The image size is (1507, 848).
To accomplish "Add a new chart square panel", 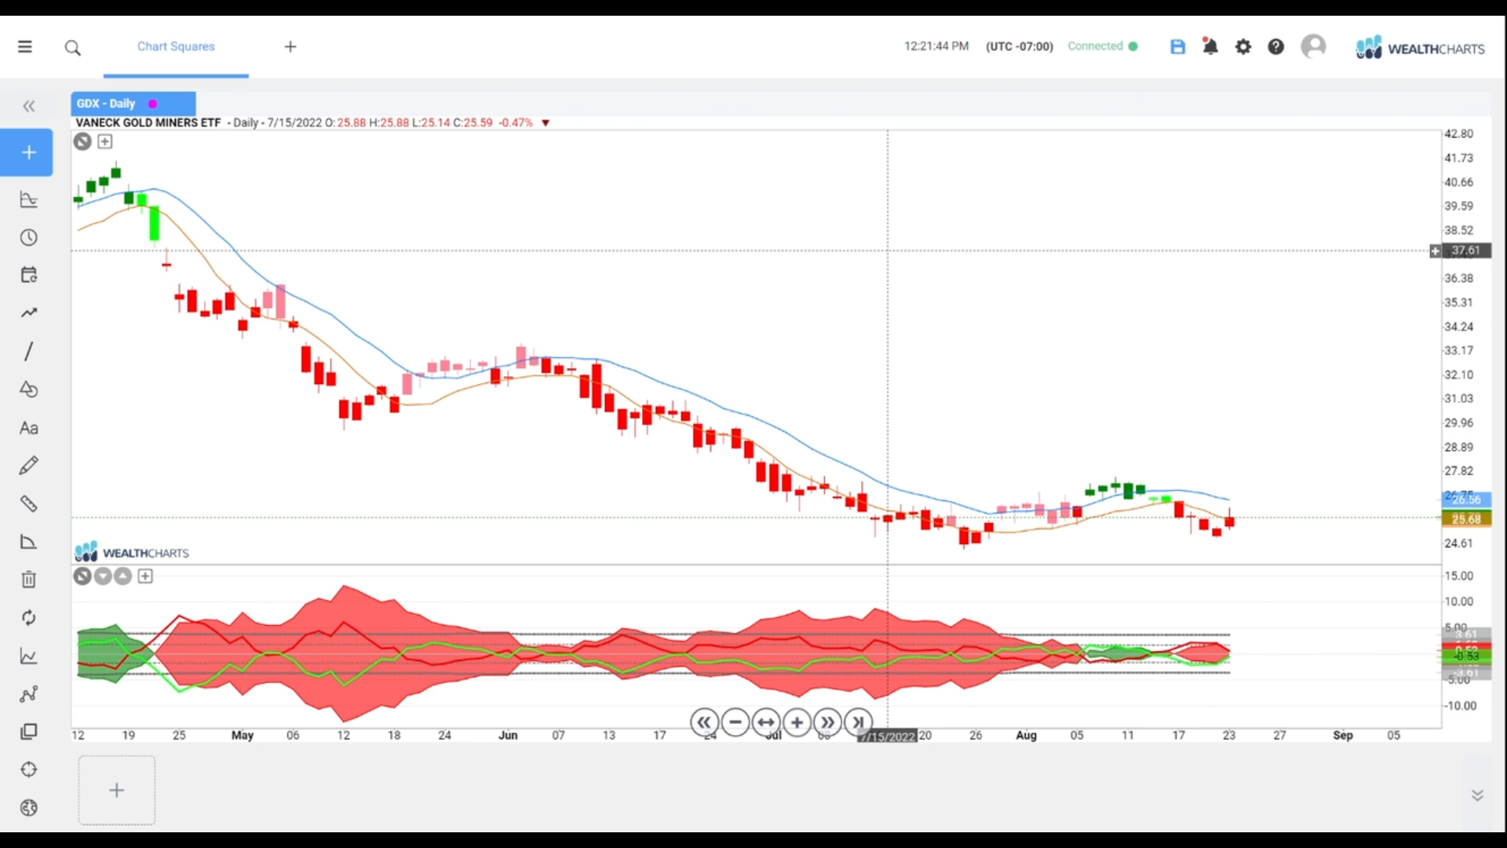I will pos(117,791).
